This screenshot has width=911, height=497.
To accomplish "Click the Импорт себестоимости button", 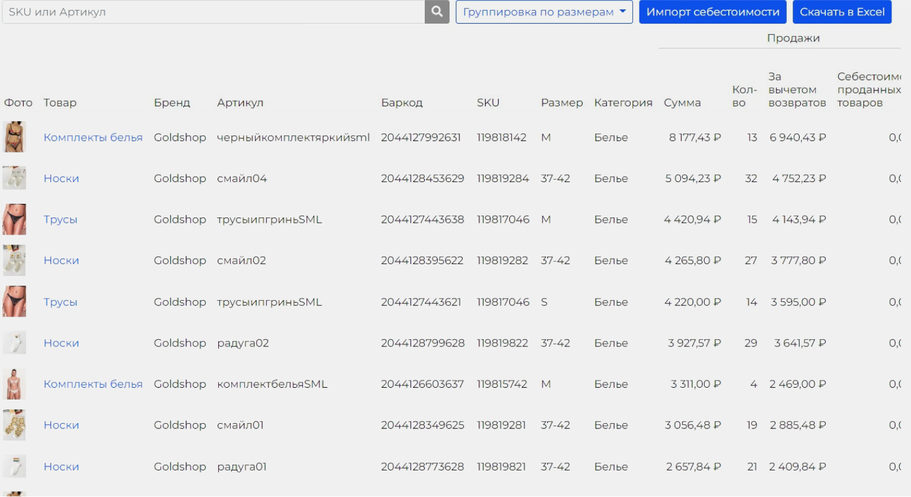I will (x=712, y=12).
